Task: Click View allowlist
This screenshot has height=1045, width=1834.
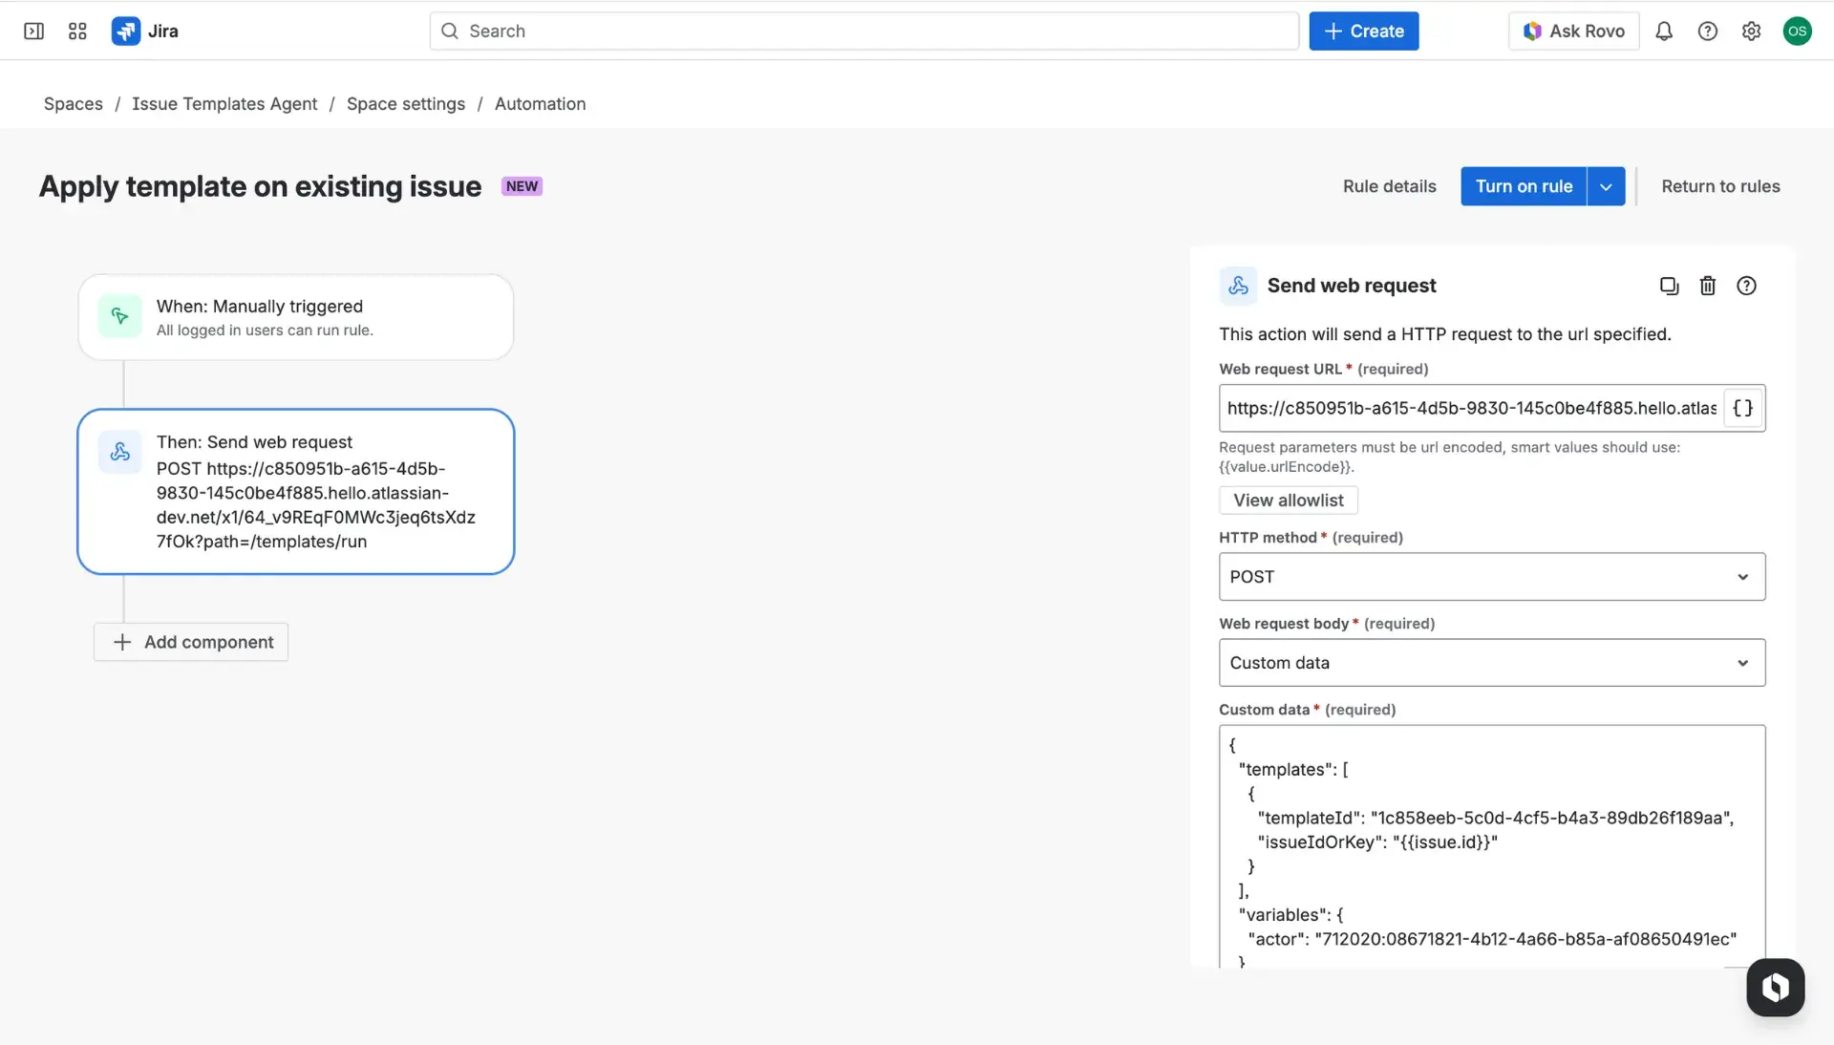Action: coord(1287,500)
